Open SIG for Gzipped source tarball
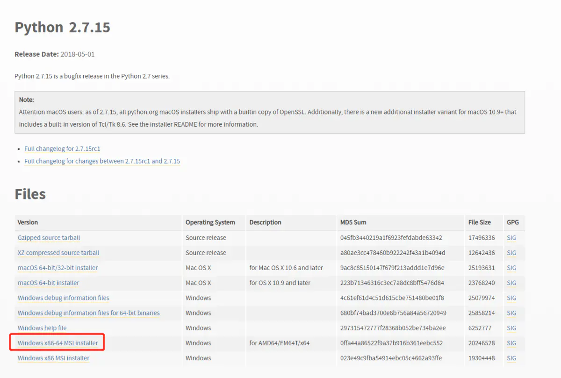 point(511,238)
